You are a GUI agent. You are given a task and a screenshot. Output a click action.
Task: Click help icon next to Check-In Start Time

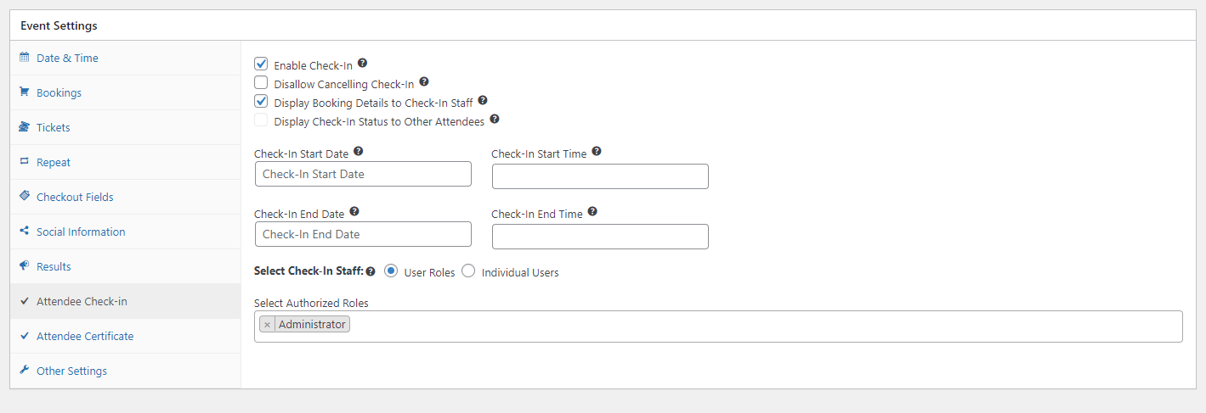pos(597,151)
